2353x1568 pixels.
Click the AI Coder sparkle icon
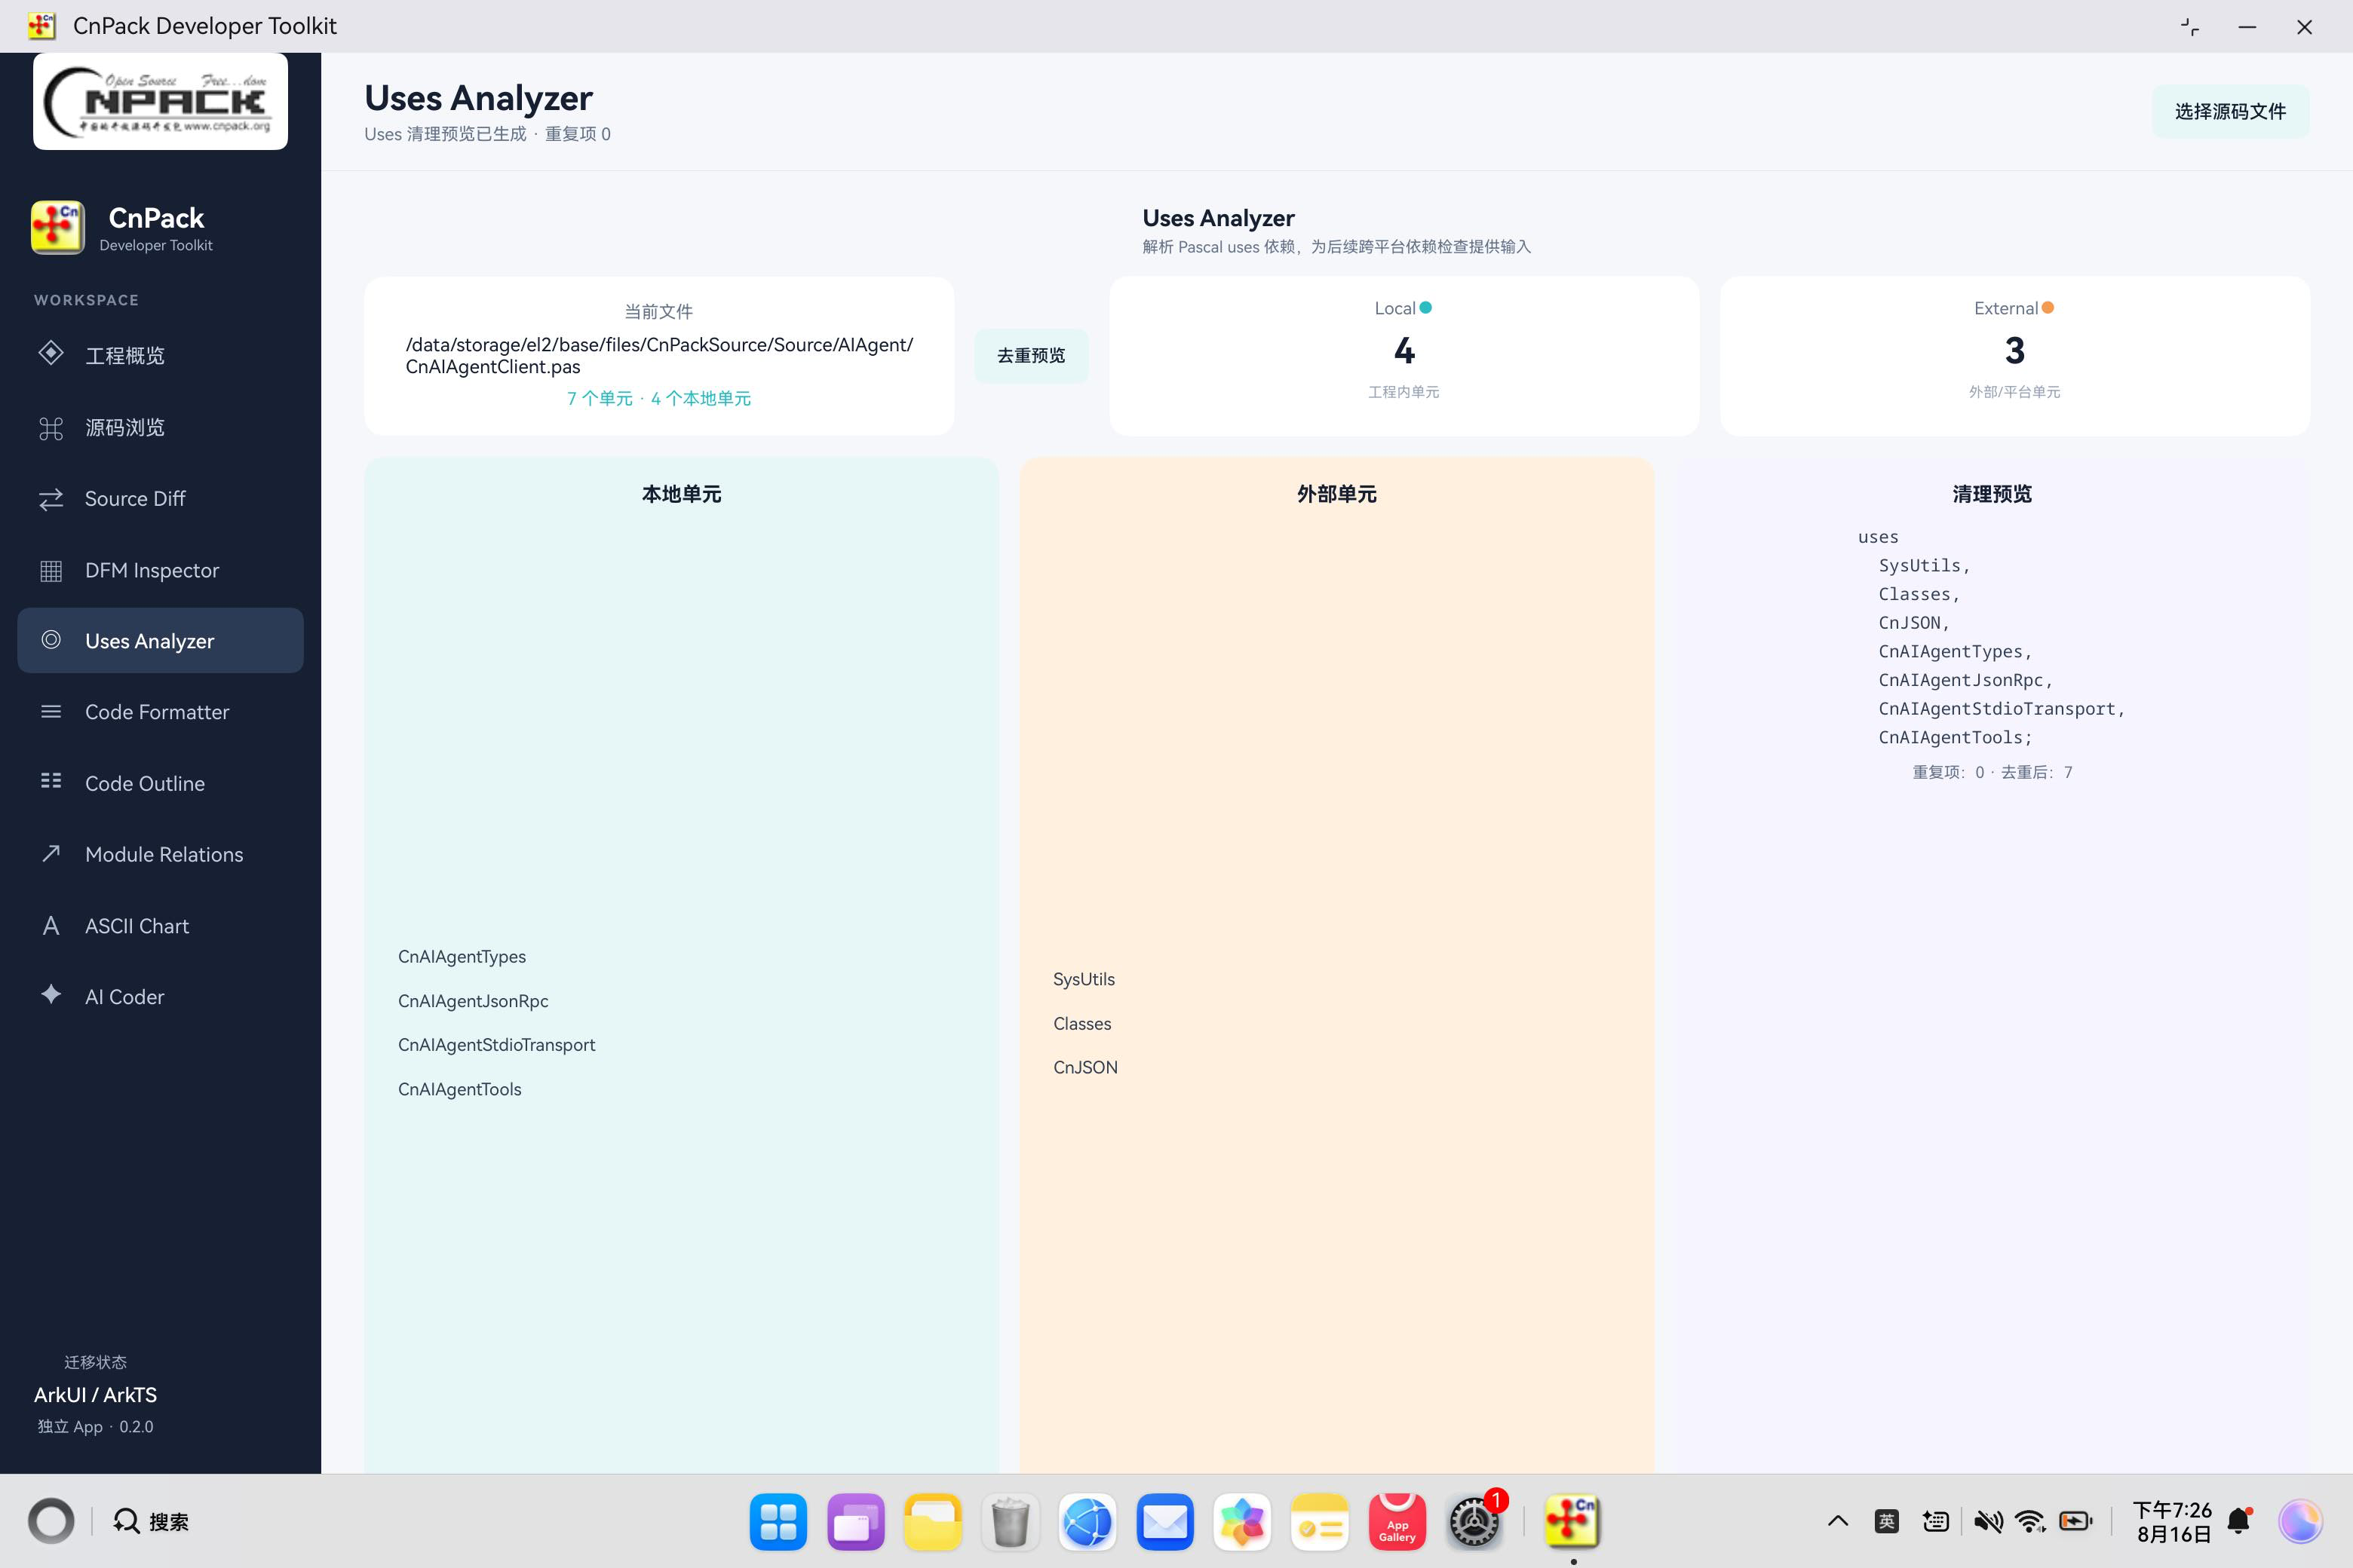(x=51, y=994)
